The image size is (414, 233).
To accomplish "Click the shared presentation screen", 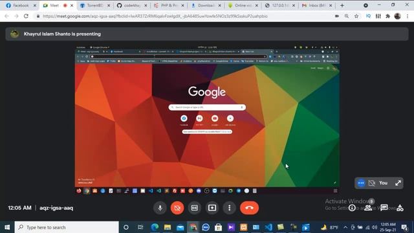I will pyautogui.click(x=207, y=120).
